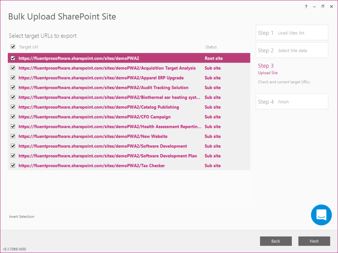Open the chat support bubble icon
The width and height of the screenshot is (338, 253).
click(x=321, y=215)
